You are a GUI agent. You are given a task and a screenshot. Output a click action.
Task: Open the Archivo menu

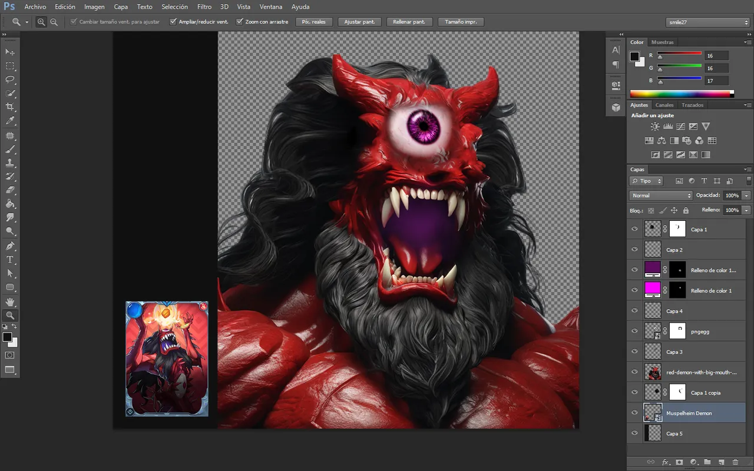click(35, 7)
